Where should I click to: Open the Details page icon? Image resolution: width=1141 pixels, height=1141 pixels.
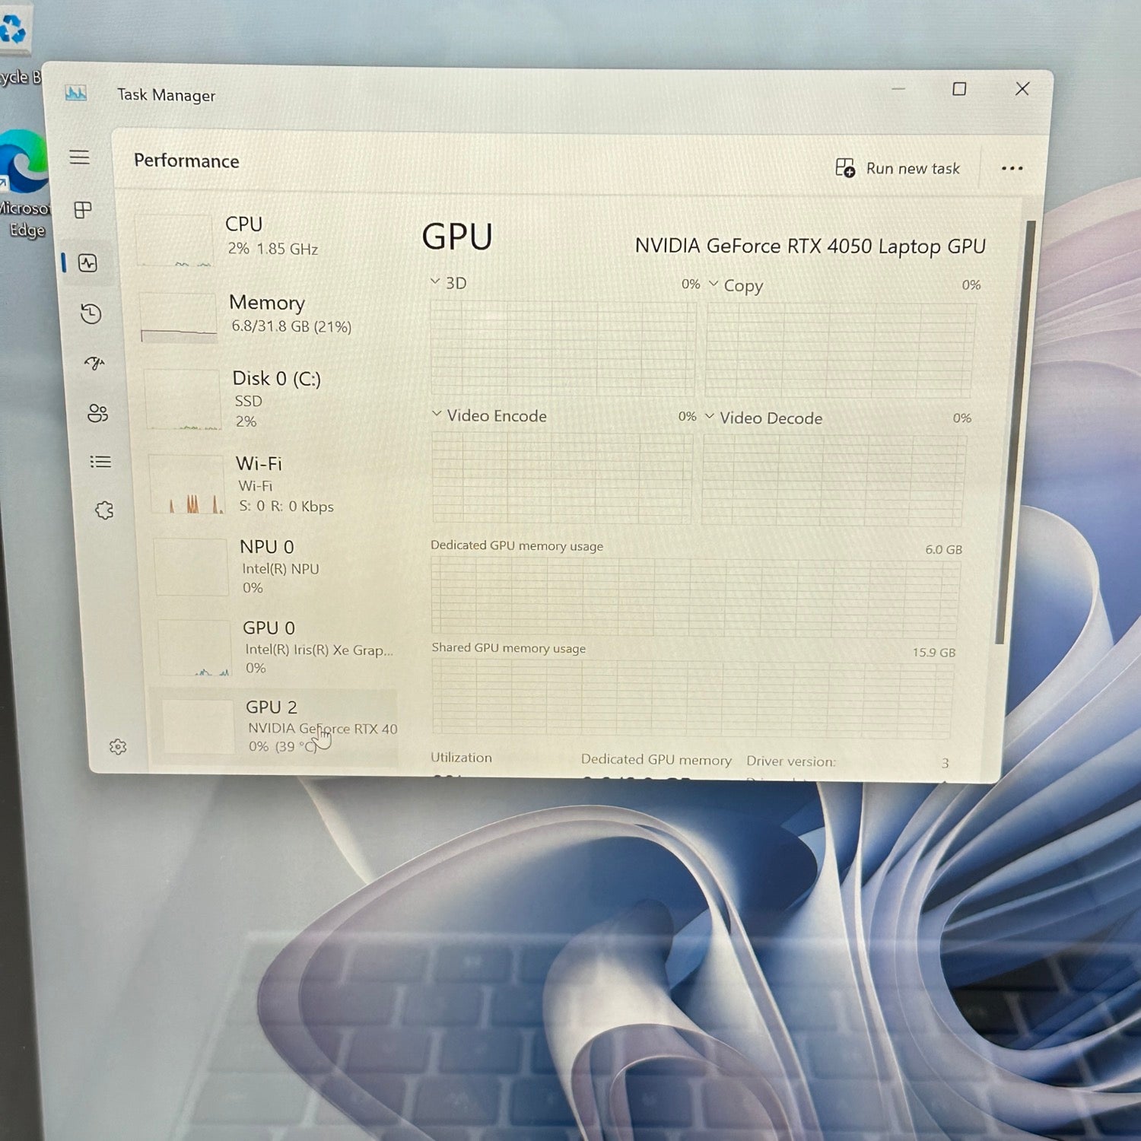[x=100, y=462]
